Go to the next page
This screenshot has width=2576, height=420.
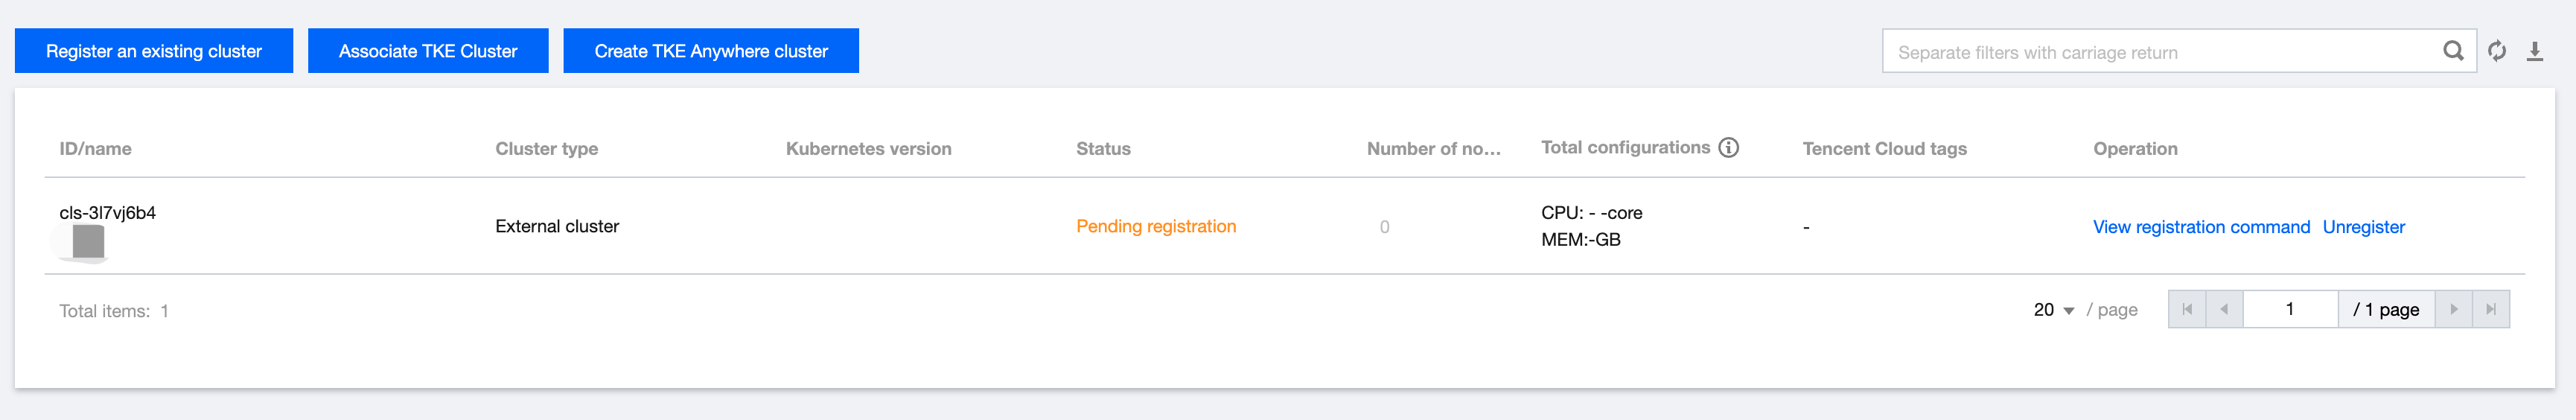point(2453,310)
